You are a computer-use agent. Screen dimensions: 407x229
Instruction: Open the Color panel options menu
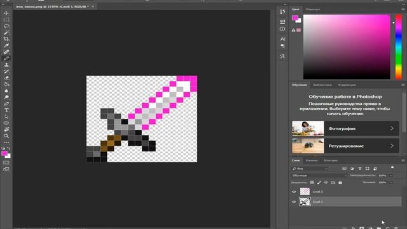[x=403, y=10]
